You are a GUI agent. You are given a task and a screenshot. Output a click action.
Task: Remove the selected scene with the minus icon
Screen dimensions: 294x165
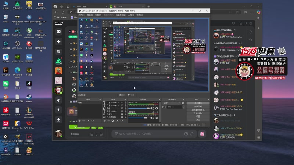click(x=84, y=121)
